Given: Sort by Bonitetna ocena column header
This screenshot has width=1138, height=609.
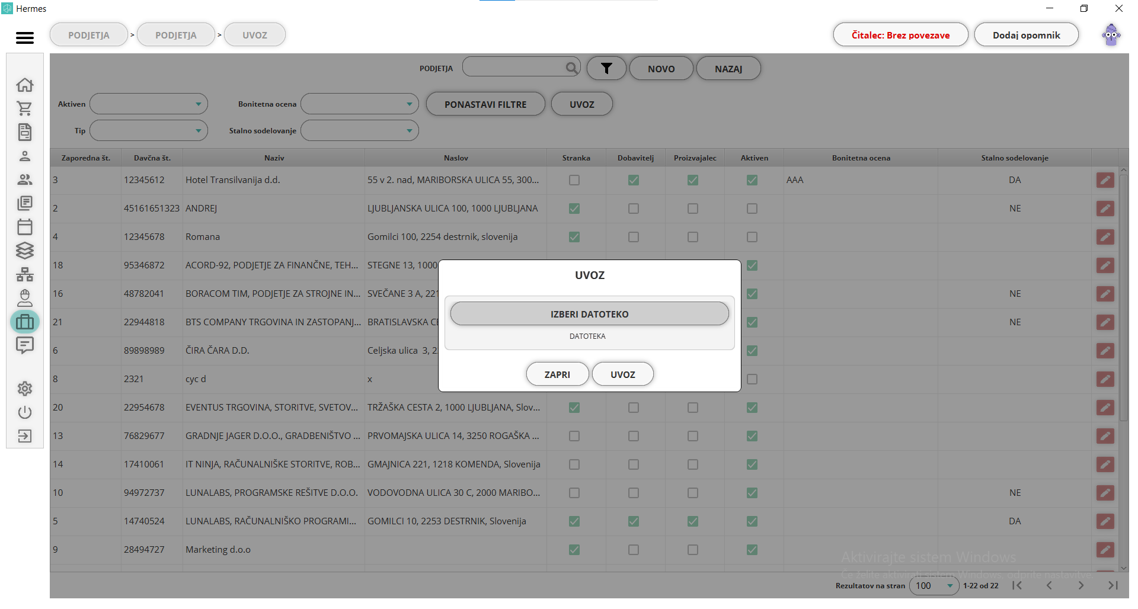Looking at the screenshot, I should tap(861, 158).
